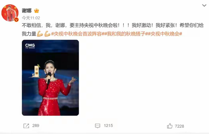Click the orange V verified badge
This screenshot has width=209, height=134.
(16, 20)
